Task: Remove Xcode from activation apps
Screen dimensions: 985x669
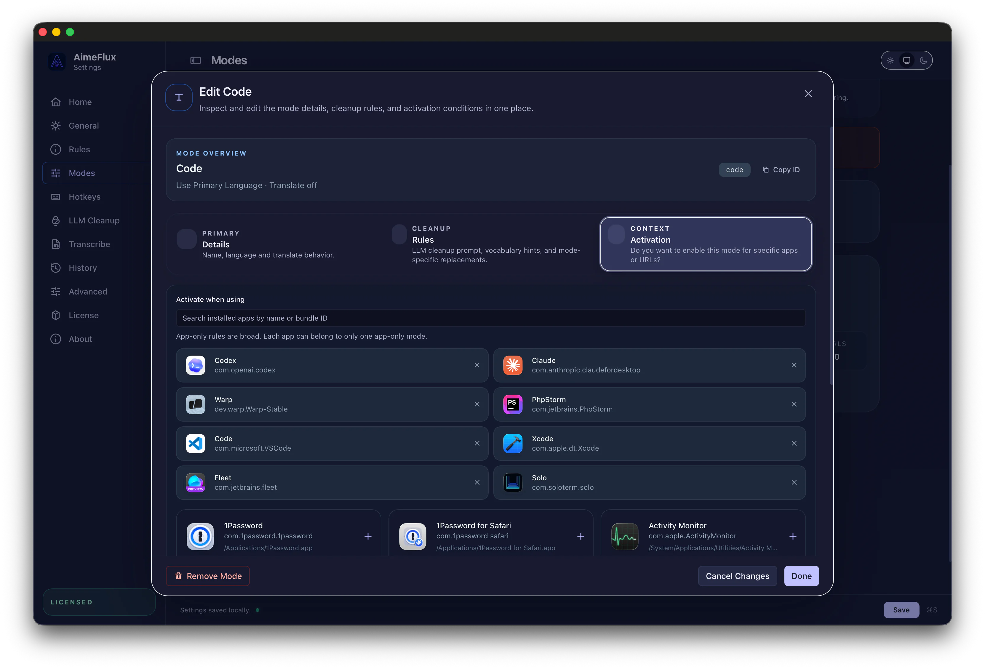Action: (x=794, y=443)
